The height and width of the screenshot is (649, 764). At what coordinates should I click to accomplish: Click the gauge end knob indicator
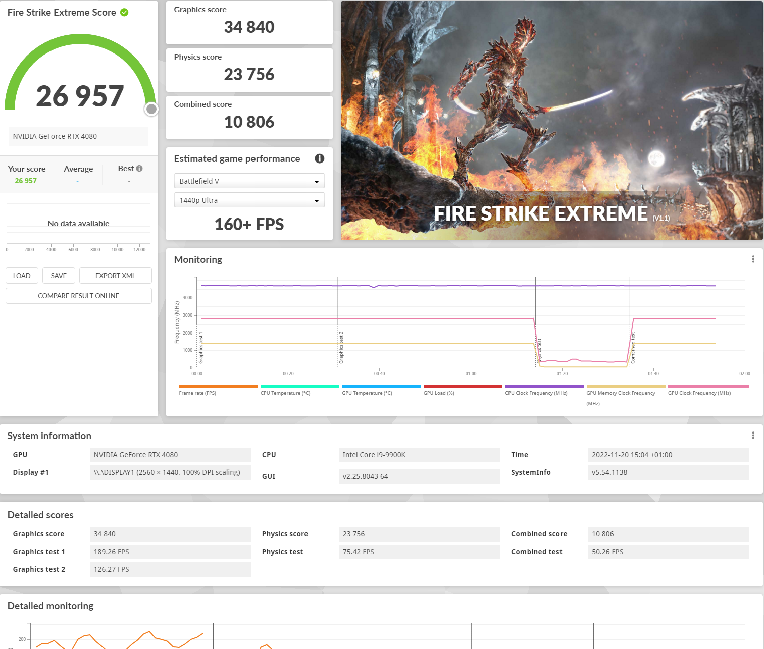[151, 109]
